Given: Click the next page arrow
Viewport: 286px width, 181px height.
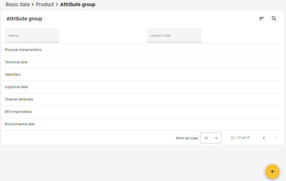Looking at the screenshot, I should click(276, 138).
